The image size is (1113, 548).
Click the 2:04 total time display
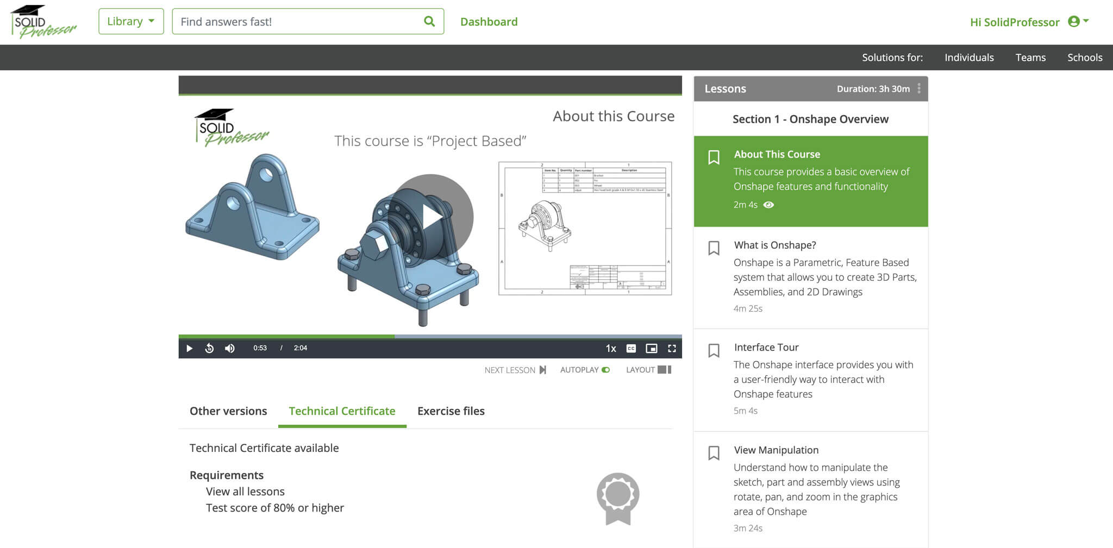(x=301, y=348)
